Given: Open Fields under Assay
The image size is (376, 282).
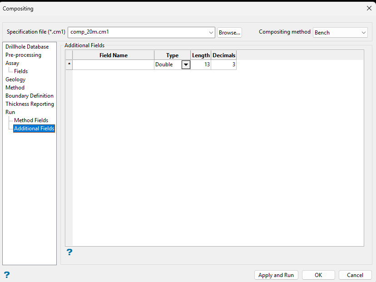Looking at the screenshot, I should [21, 71].
